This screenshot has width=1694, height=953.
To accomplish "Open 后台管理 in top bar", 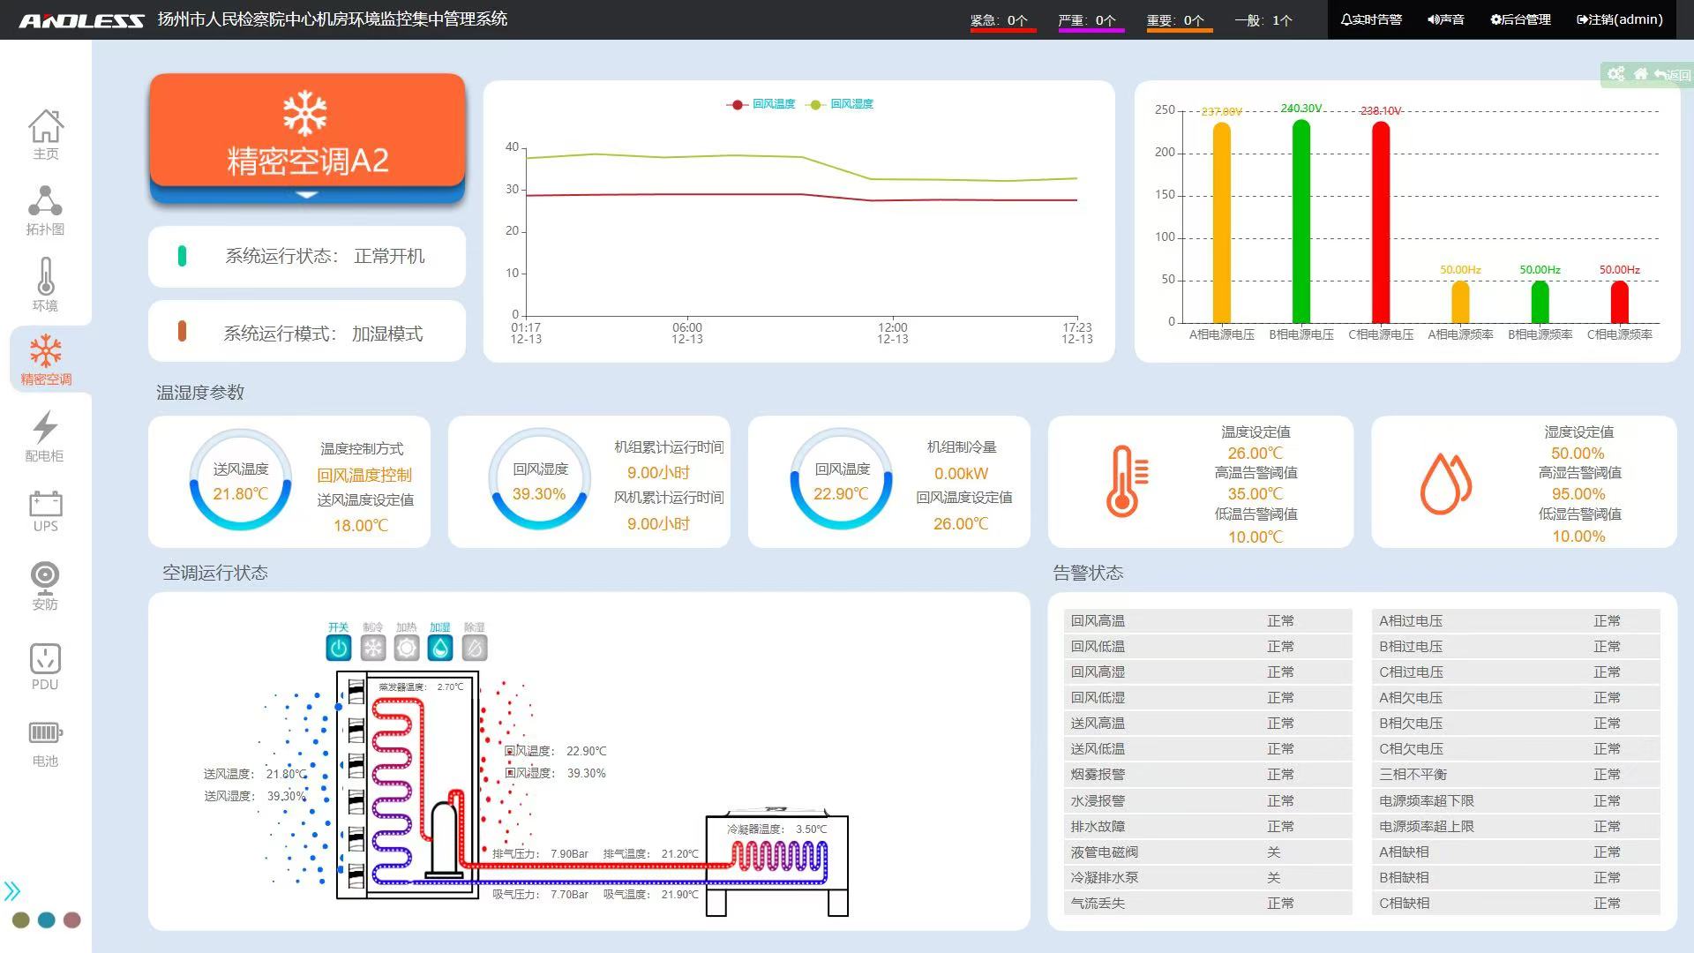I will click(x=1520, y=19).
